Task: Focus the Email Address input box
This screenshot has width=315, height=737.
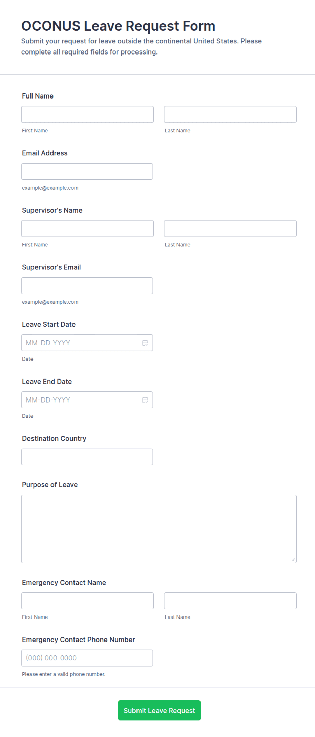Action: pos(87,171)
